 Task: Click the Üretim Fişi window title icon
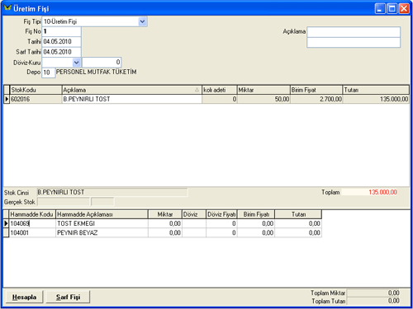tap(7, 8)
